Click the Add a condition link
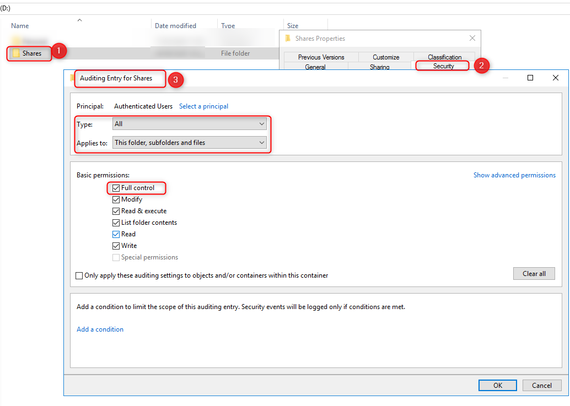 [x=100, y=329]
